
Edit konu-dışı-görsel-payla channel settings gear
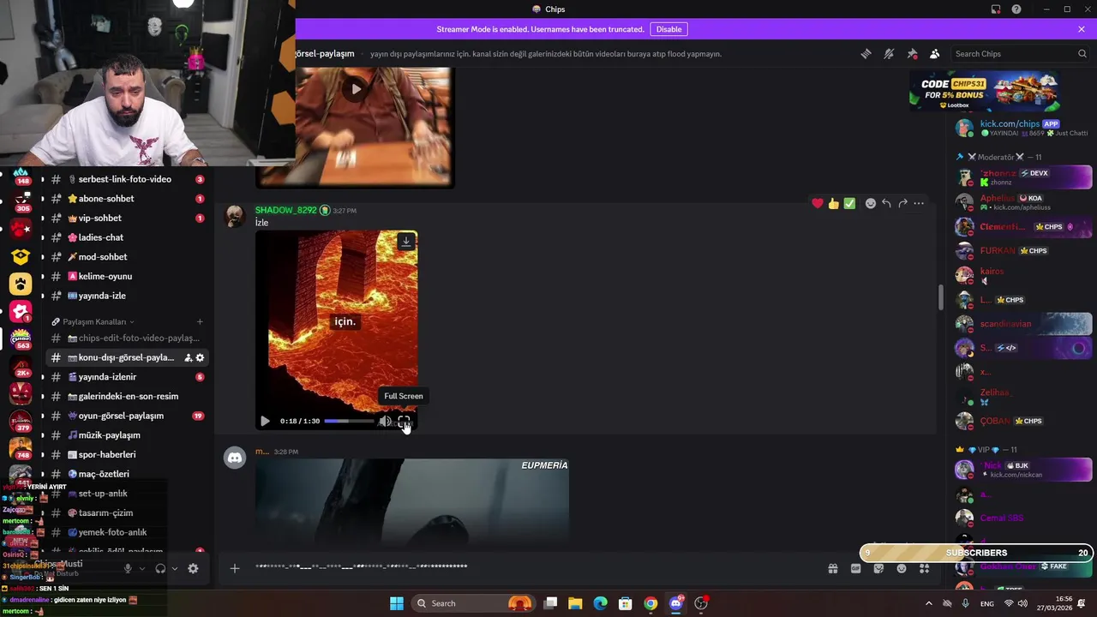tap(201, 357)
